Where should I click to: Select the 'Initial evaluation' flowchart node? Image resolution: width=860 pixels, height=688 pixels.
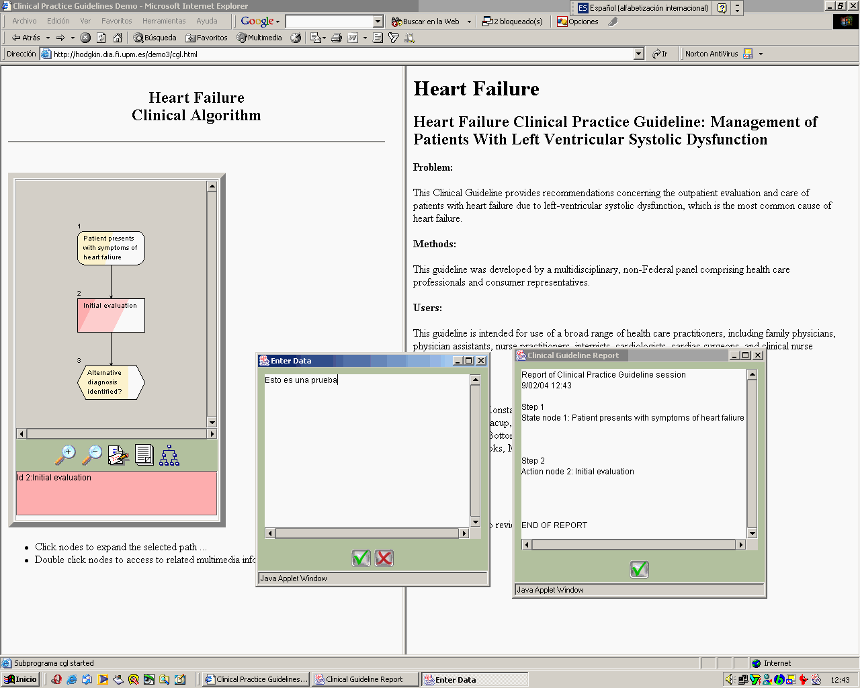[111, 315]
